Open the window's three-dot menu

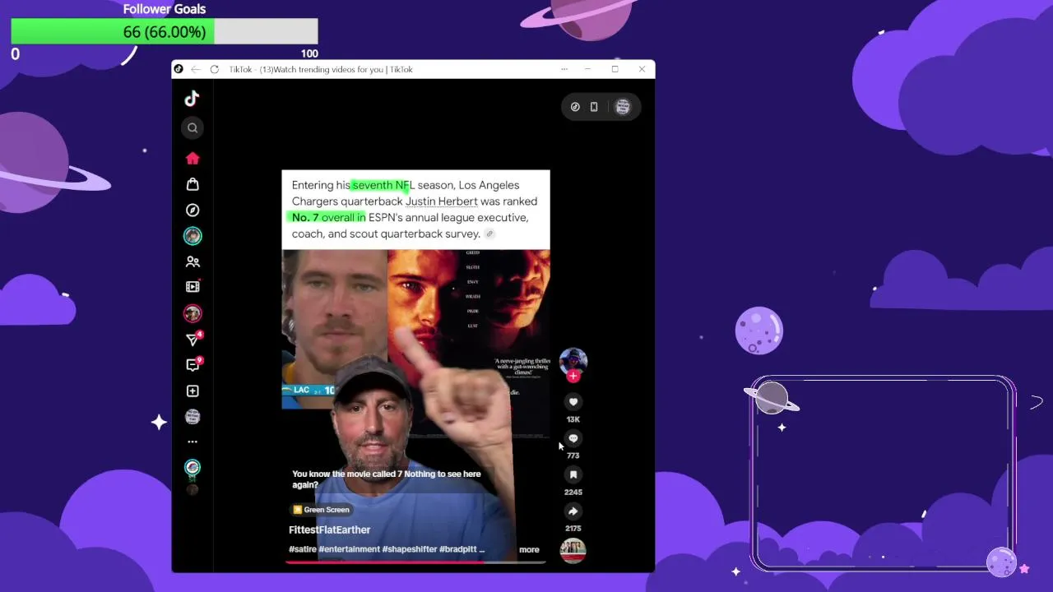564,69
